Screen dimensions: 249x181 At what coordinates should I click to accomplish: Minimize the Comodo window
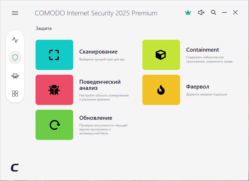224,12
